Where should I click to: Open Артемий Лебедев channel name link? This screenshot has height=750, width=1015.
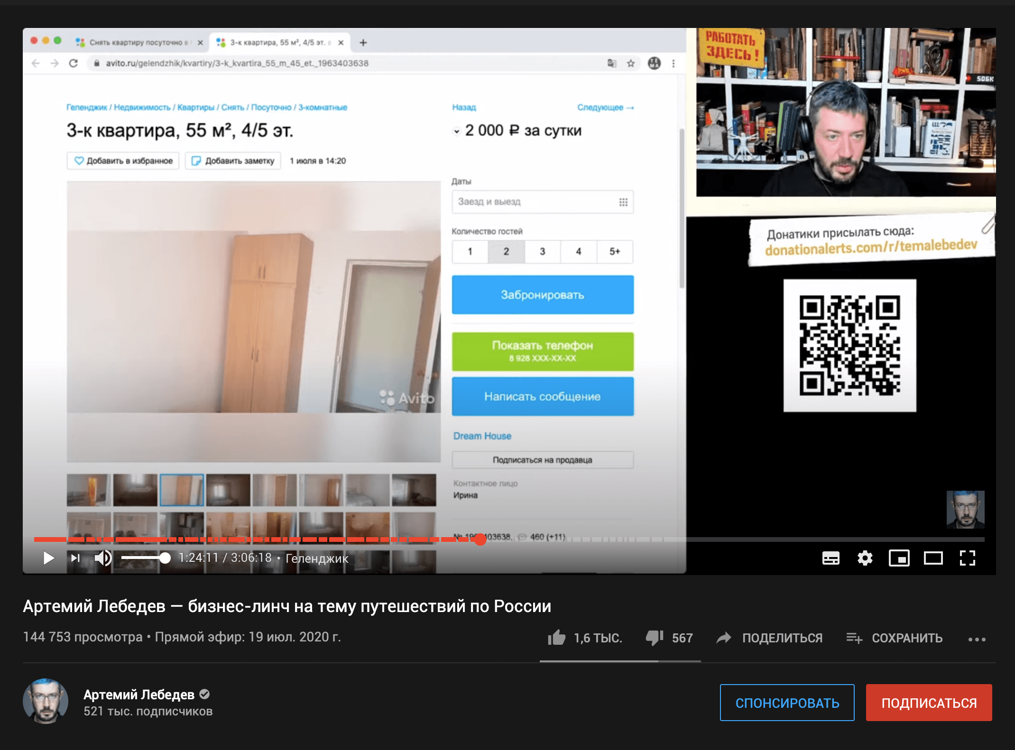click(x=139, y=695)
